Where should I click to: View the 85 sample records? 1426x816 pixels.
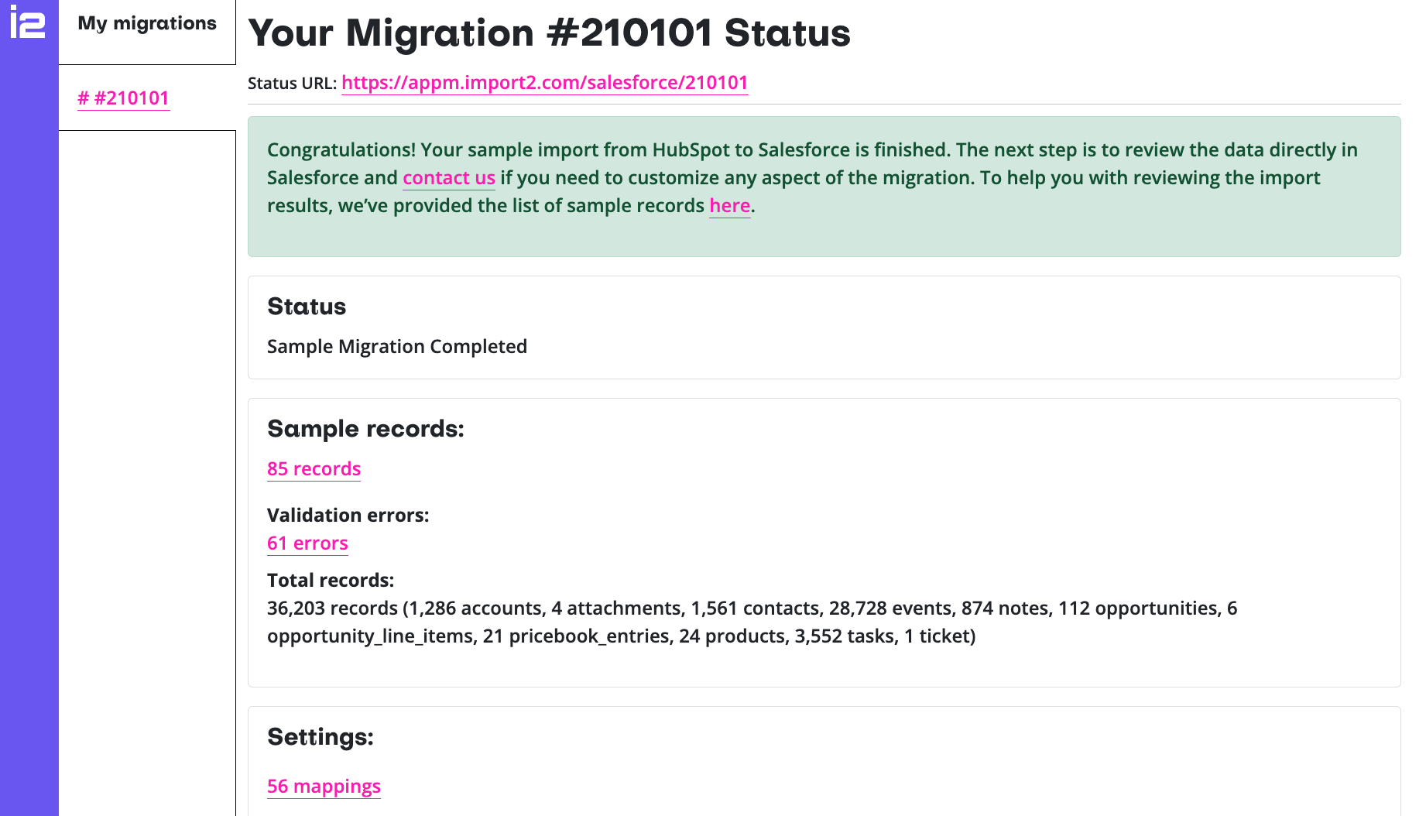(x=314, y=468)
